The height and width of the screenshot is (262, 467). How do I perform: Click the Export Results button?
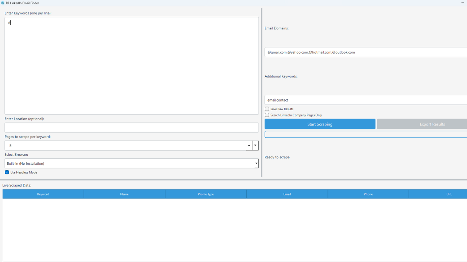[x=432, y=124]
